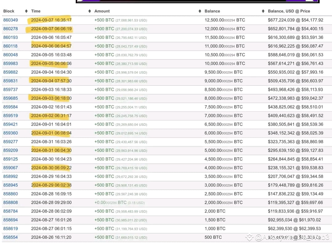Open block 858554 link
This screenshot has width=332, height=244.
click(x=10, y=237)
